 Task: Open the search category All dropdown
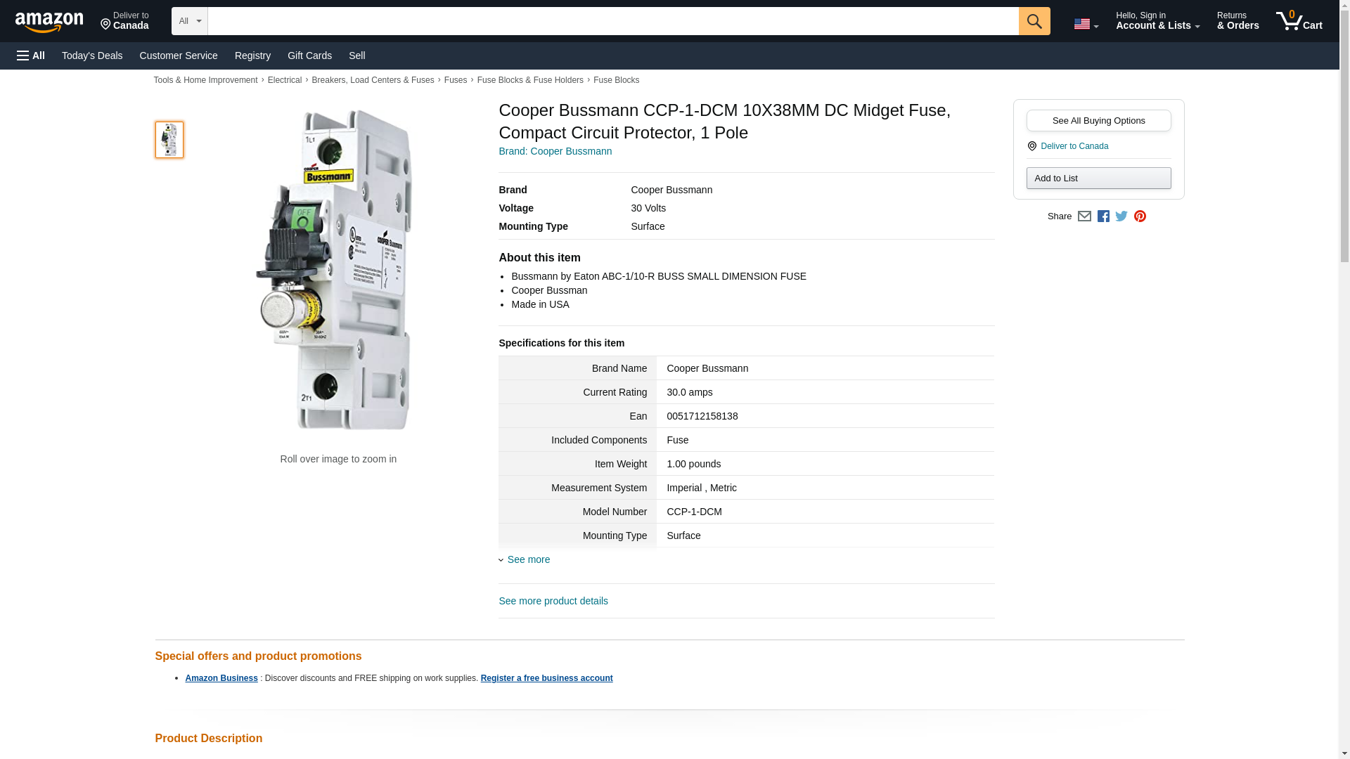click(189, 21)
